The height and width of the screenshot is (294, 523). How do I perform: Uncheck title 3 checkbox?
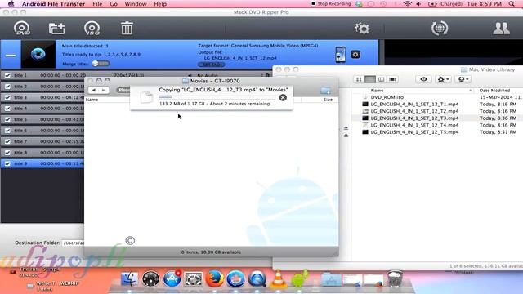tap(7, 97)
